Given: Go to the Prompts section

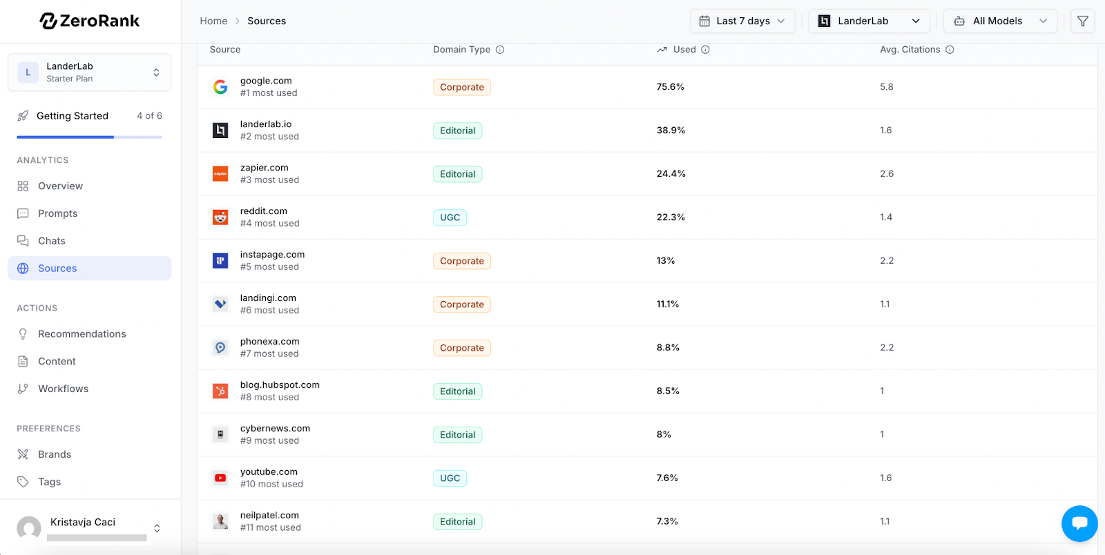Looking at the screenshot, I should [90, 214].
